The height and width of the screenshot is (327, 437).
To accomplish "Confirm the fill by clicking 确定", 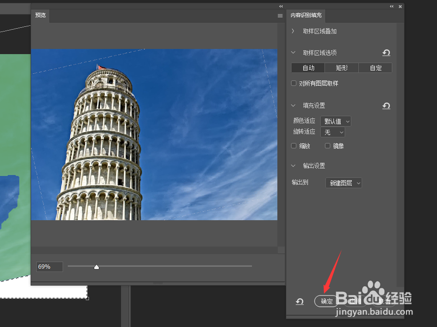I will coord(325,301).
